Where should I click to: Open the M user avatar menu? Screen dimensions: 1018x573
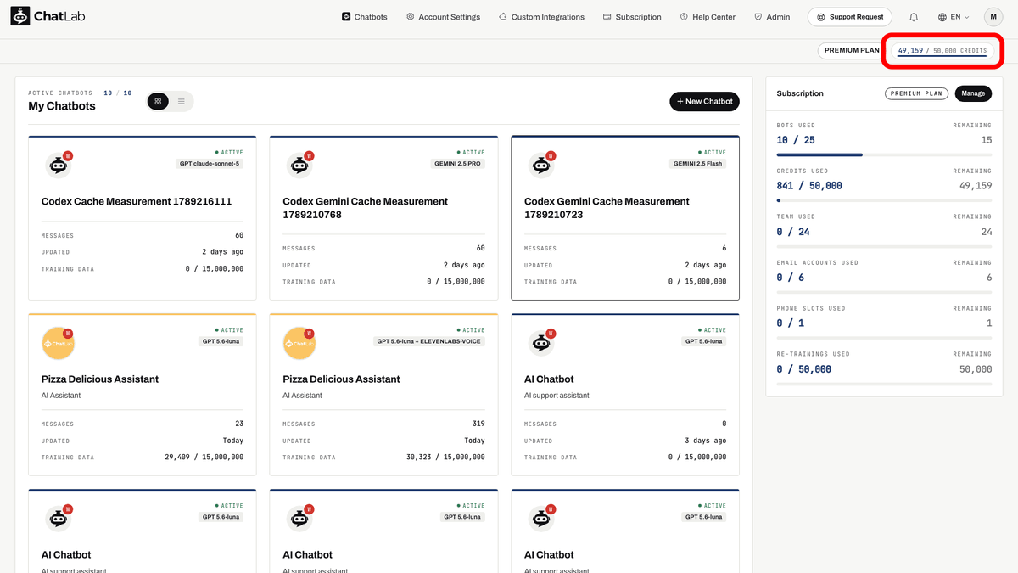pyautogui.click(x=993, y=17)
